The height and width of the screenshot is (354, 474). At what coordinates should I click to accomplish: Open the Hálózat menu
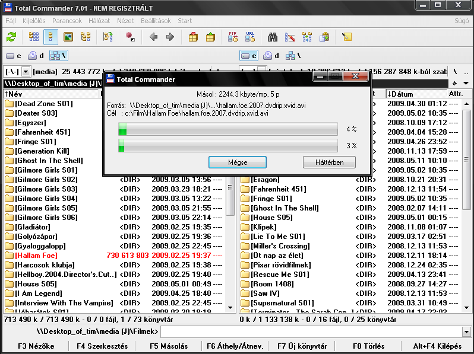(99, 21)
